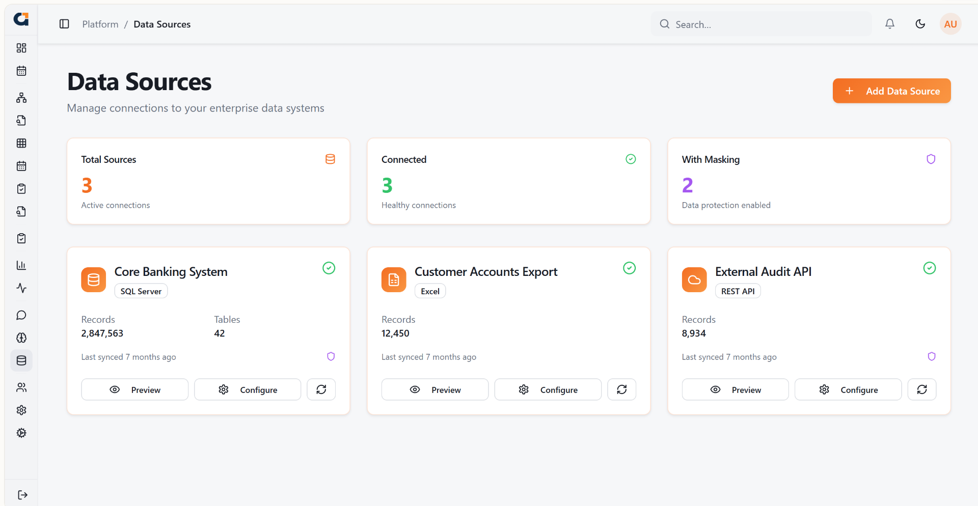Click Customer Accounts Export connected status checkmark

tap(630, 268)
